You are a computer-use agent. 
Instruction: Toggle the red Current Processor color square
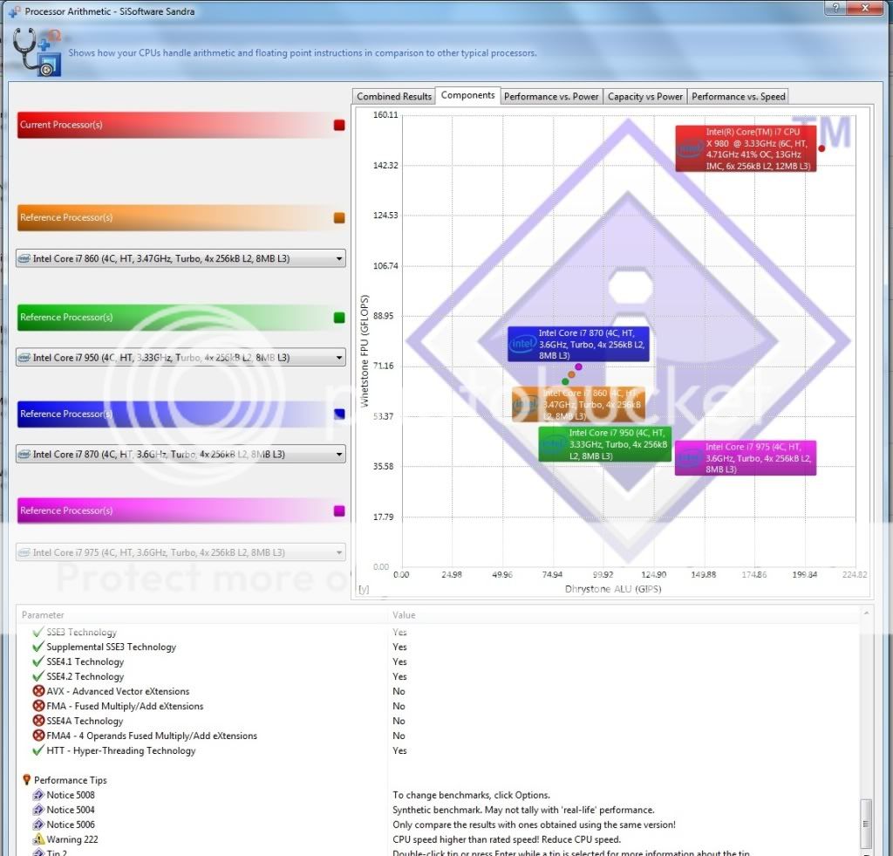point(339,125)
